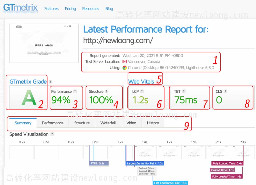Go to Resources in top navigation
The width and height of the screenshot is (256, 185).
click(90, 9)
